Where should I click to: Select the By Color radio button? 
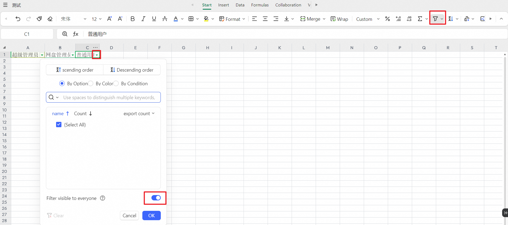[x=91, y=83]
